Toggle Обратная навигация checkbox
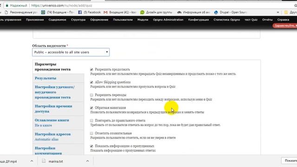 (x=91, y=108)
